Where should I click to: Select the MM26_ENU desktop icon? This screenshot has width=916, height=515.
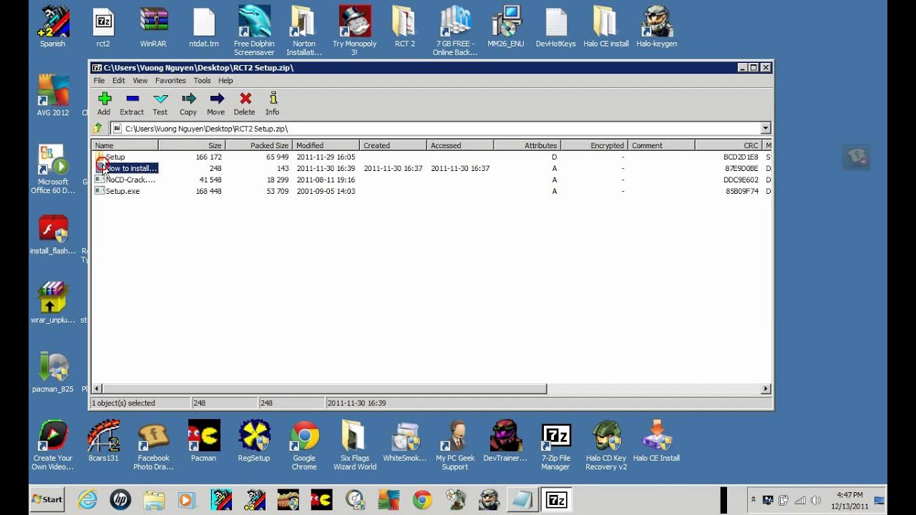pos(506,27)
